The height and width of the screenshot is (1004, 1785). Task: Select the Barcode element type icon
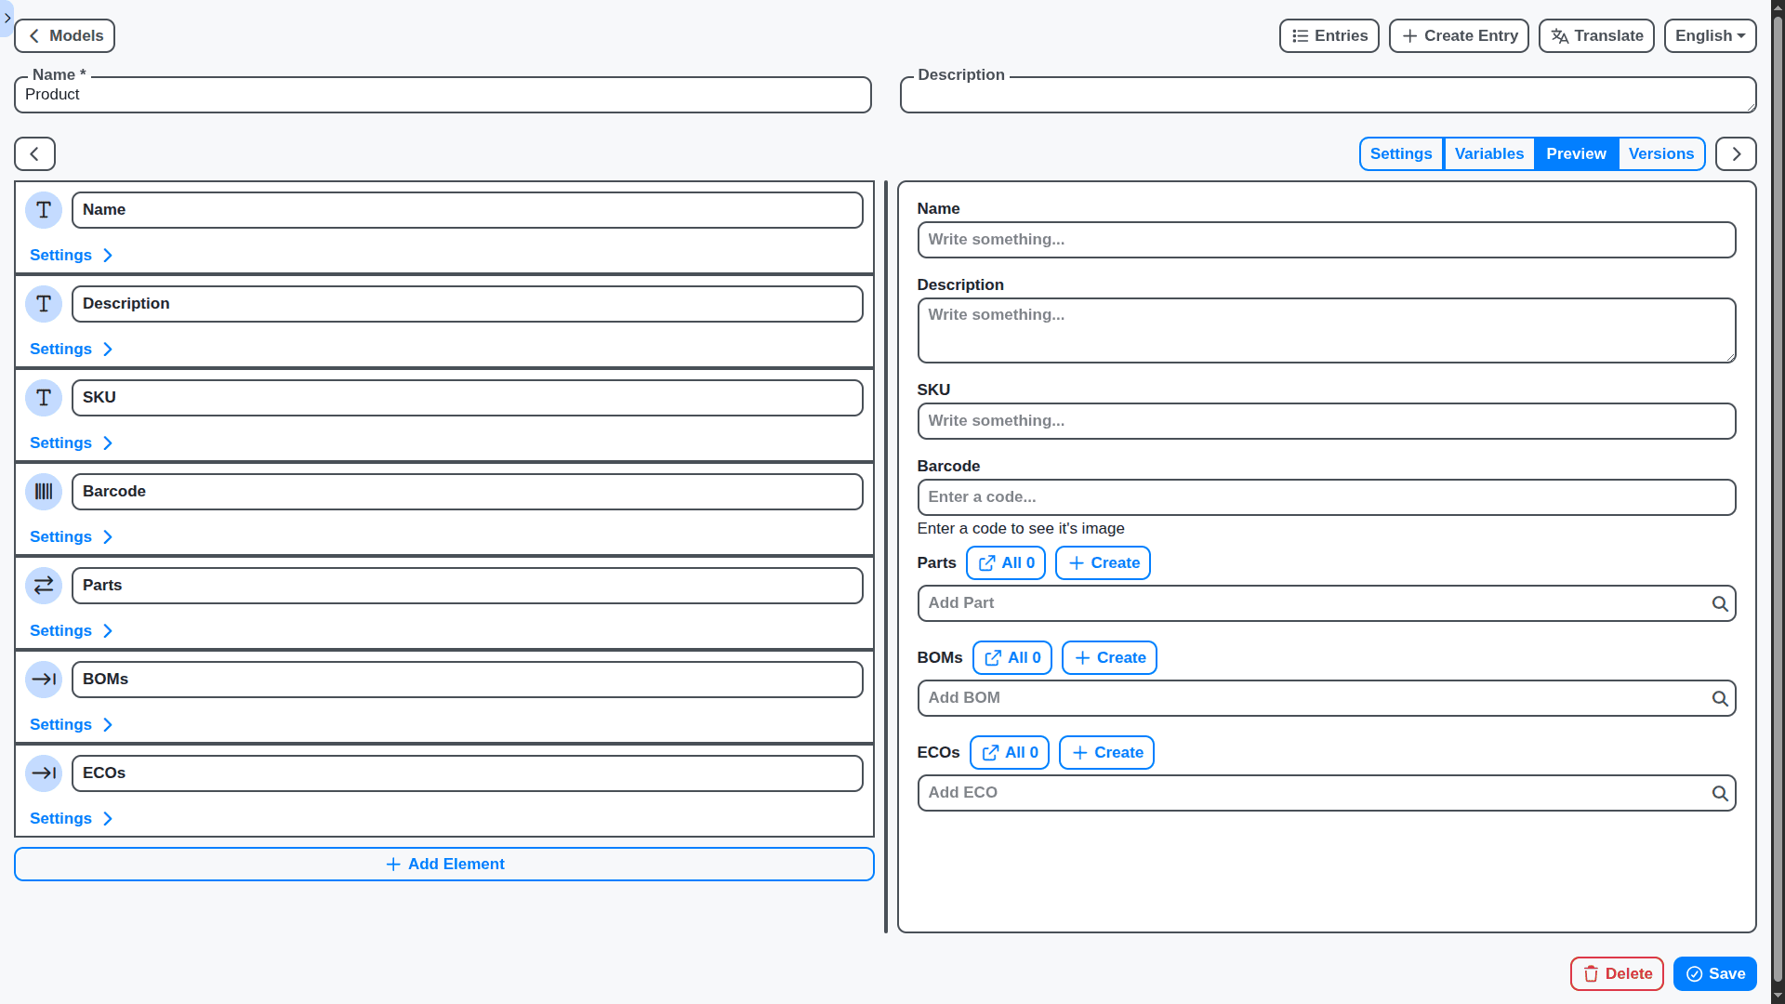click(43, 492)
